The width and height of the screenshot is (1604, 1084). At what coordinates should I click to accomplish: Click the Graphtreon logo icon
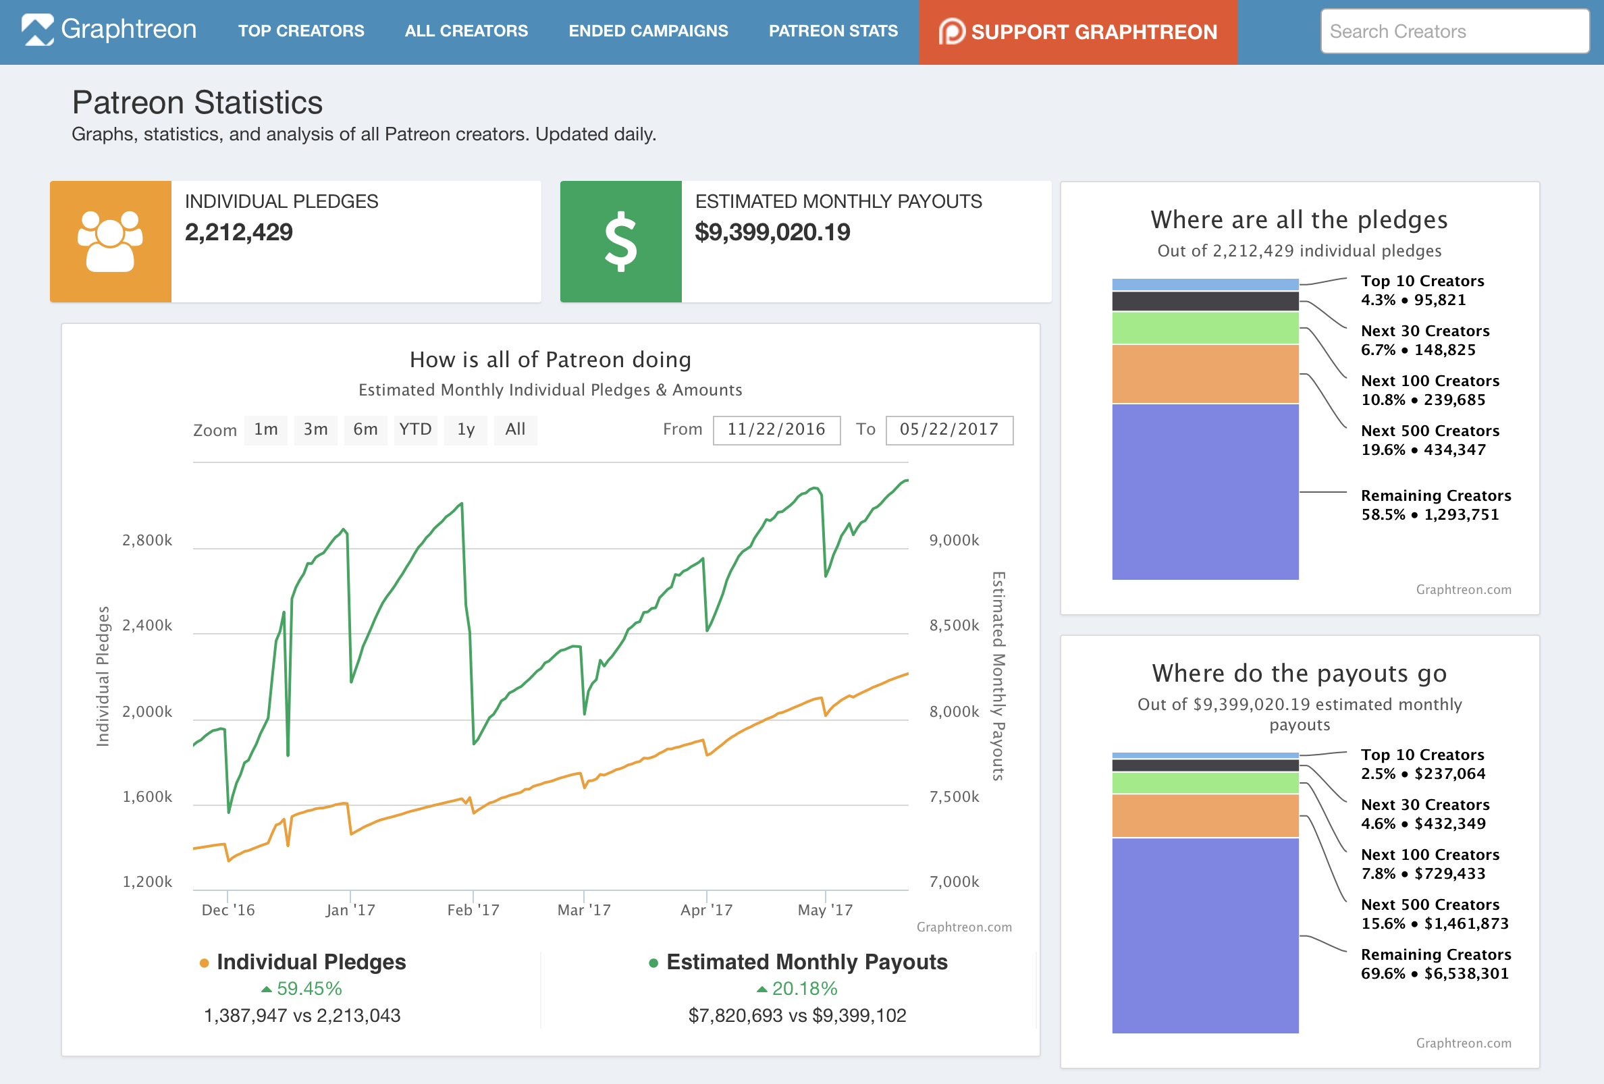[x=37, y=30]
